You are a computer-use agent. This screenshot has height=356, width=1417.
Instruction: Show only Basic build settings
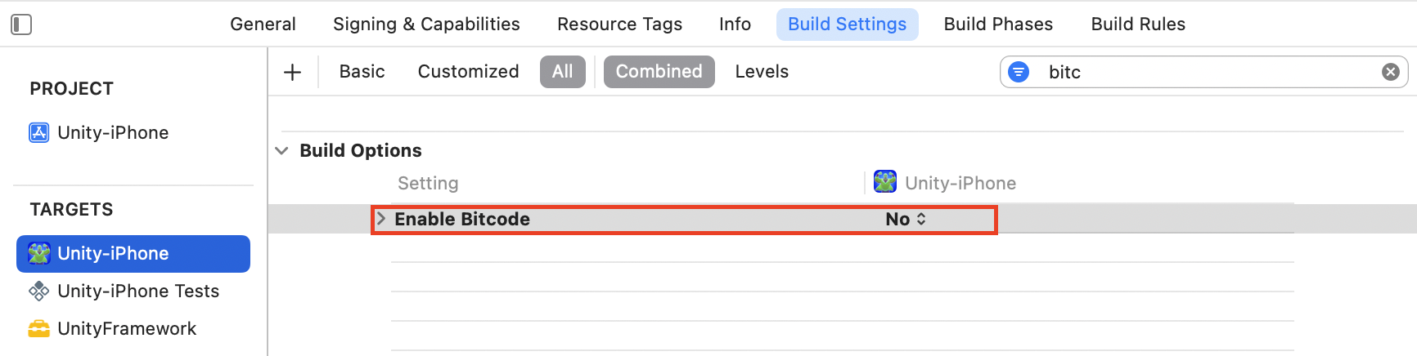pyautogui.click(x=362, y=72)
